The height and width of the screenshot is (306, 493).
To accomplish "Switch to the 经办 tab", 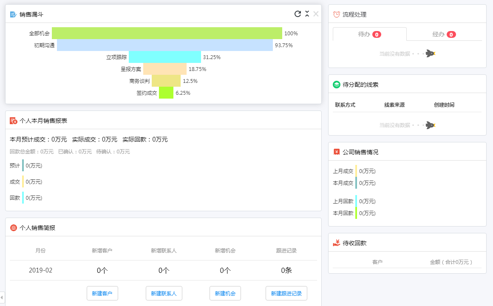I will pyautogui.click(x=444, y=34).
